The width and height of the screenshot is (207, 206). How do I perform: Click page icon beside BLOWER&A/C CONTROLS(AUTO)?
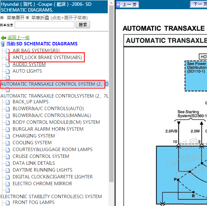click(x=8, y=109)
